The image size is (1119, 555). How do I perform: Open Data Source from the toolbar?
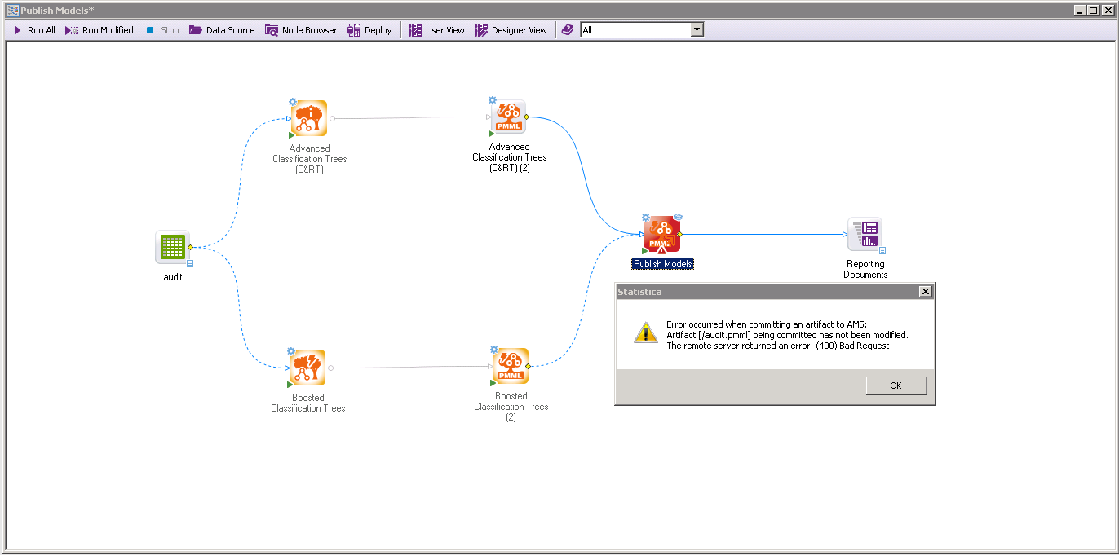click(222, 30)
